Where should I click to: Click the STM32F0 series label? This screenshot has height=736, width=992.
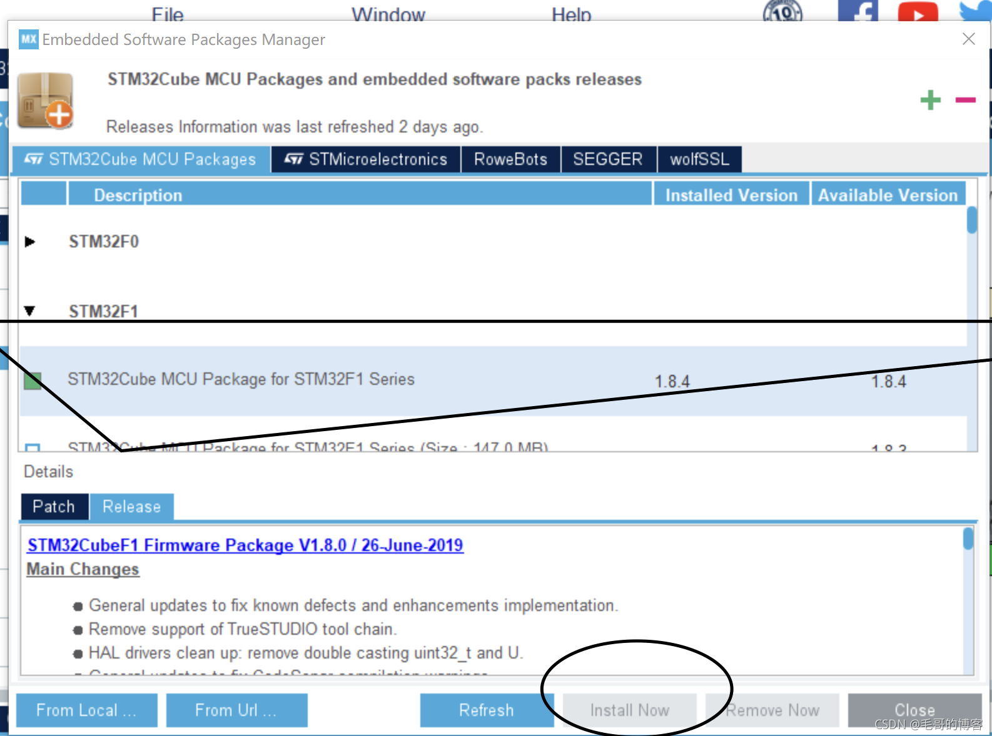coord(104,242)
